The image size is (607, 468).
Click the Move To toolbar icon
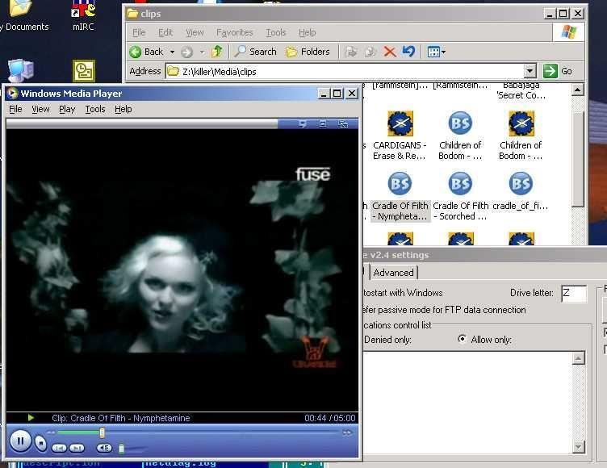click(351, 52)
